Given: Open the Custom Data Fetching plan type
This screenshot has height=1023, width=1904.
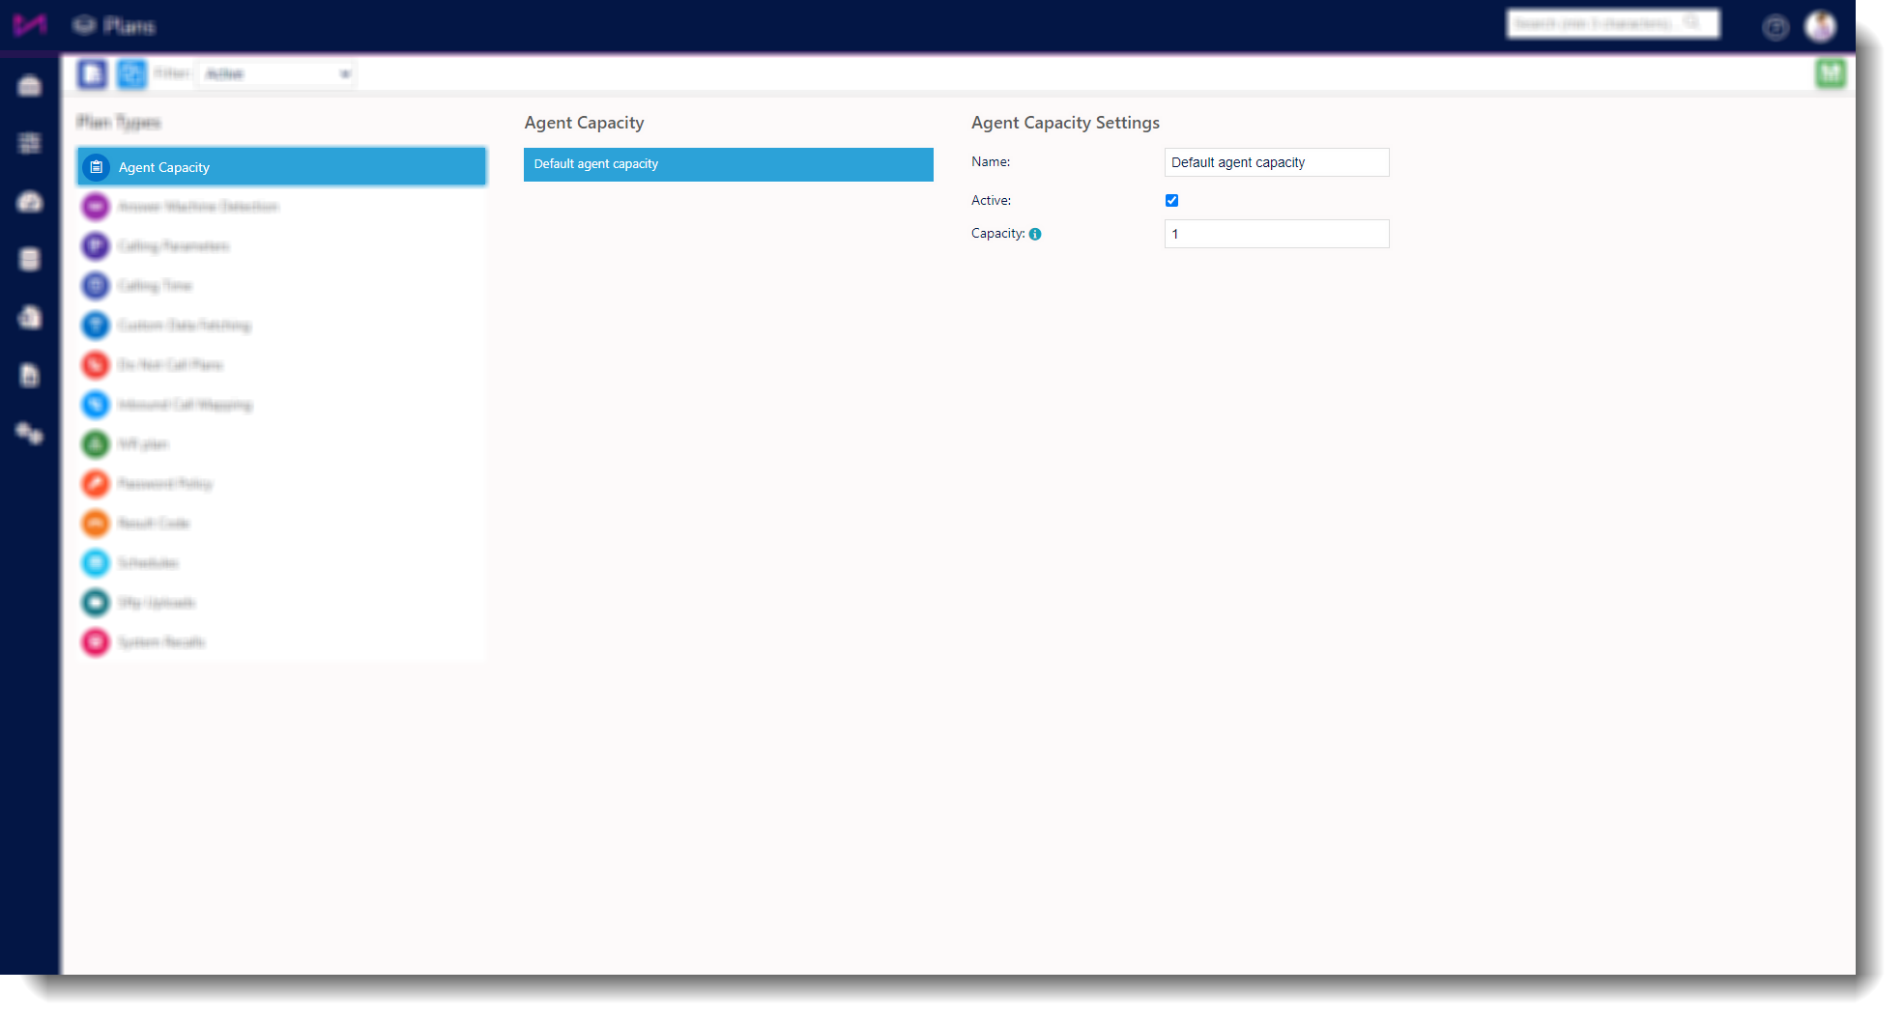Looking at the screenshot, I should tap(281, 326).
